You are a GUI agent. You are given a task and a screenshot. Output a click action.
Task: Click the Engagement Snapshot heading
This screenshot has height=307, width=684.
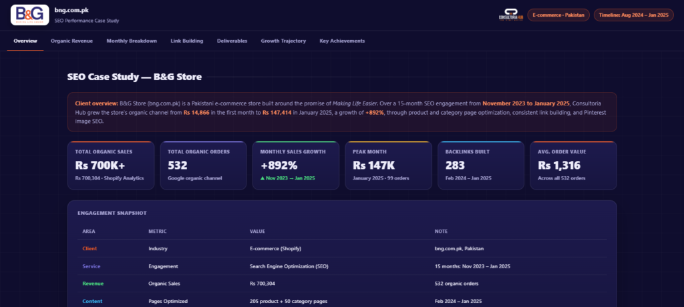[x=112, y=214]
